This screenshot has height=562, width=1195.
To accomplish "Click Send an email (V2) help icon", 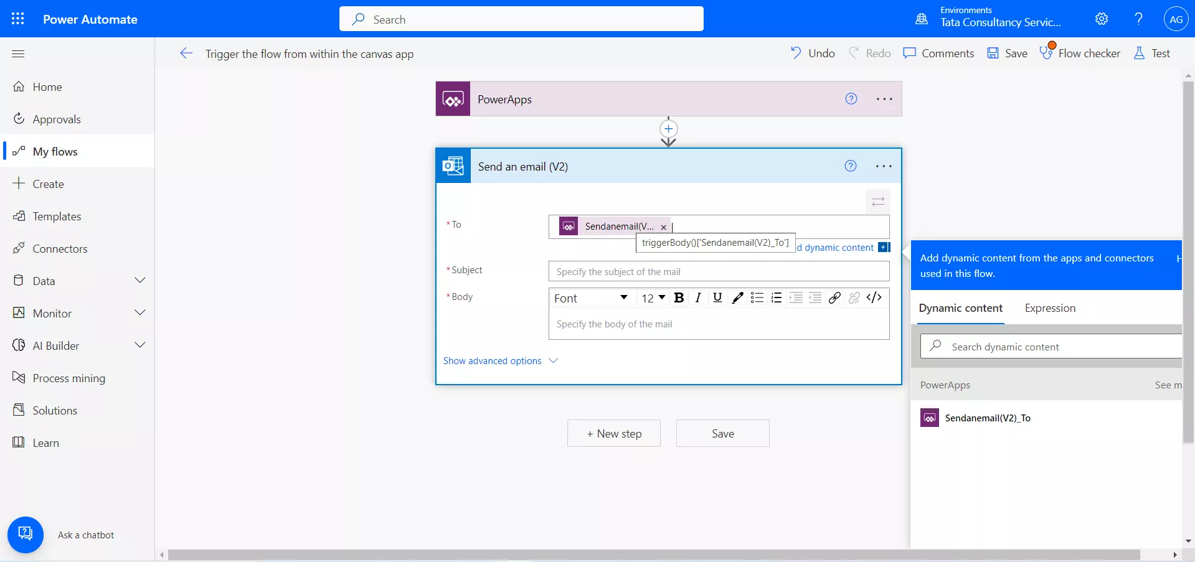I will (851, 166).
